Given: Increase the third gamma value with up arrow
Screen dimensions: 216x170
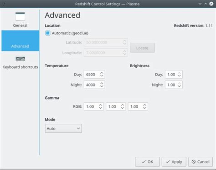Looking at the screenshot, I should [x=145, y=105].
